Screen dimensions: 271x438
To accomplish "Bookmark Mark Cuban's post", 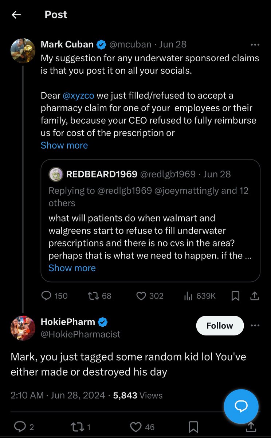I will click(236, 296).
